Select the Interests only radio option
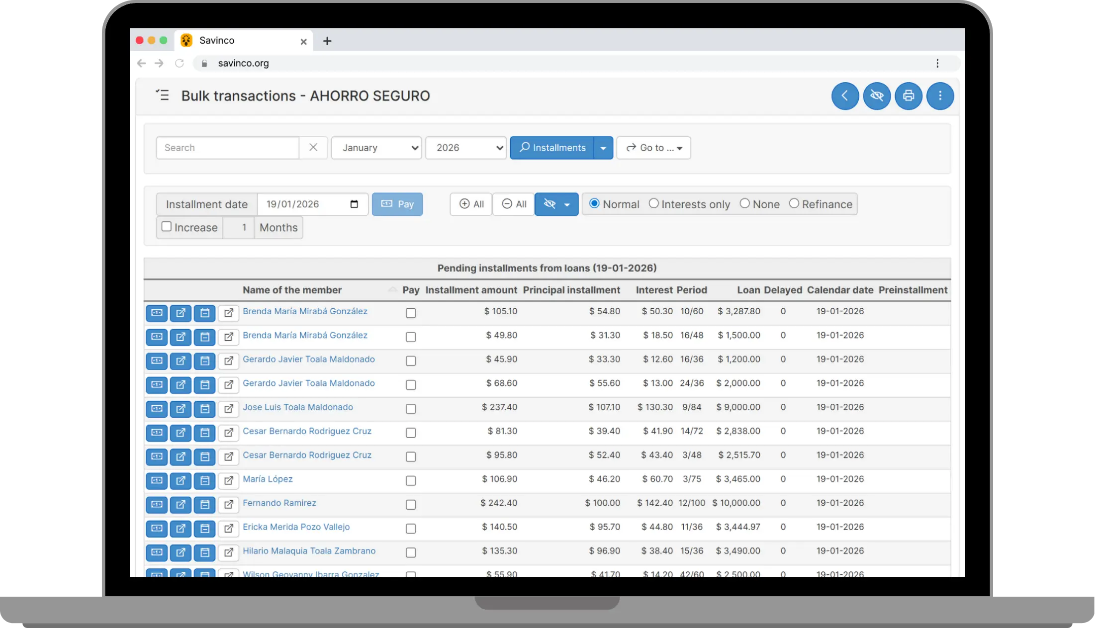 [x=653, y=204]
